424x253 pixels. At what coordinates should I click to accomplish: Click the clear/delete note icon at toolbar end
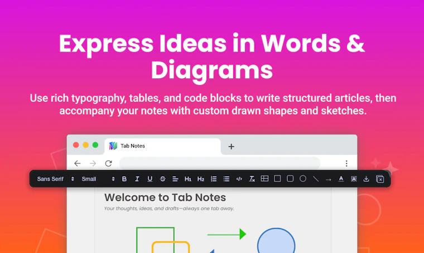coord(380,179)
